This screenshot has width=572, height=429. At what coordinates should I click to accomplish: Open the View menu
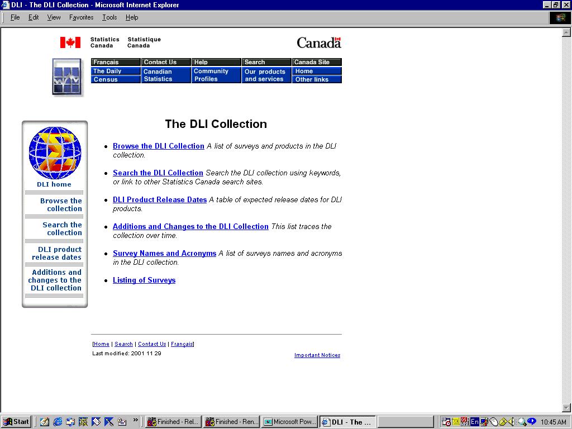coord(54,17)
